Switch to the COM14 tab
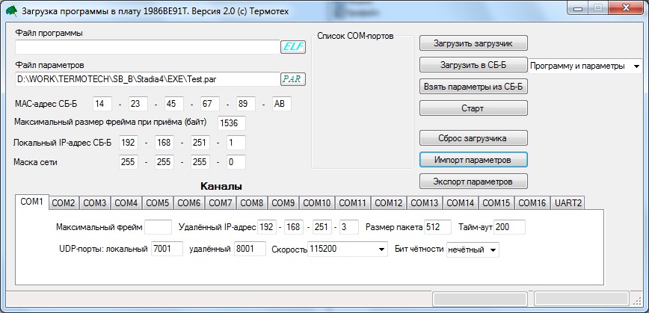 (461, 203)
